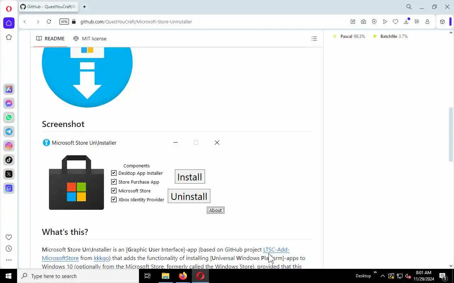Switch to Firefox on the taskbar
This screenshot has height=283, width=454.
tap(183, 276)
